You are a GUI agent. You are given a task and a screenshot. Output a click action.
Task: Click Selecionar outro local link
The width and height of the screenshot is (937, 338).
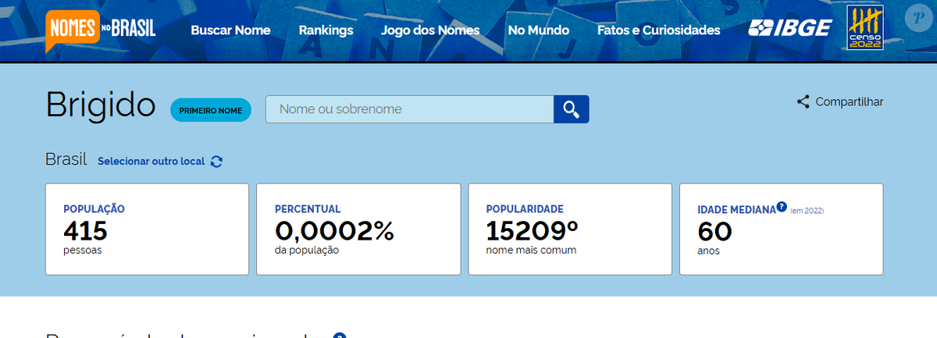point(151,162)
